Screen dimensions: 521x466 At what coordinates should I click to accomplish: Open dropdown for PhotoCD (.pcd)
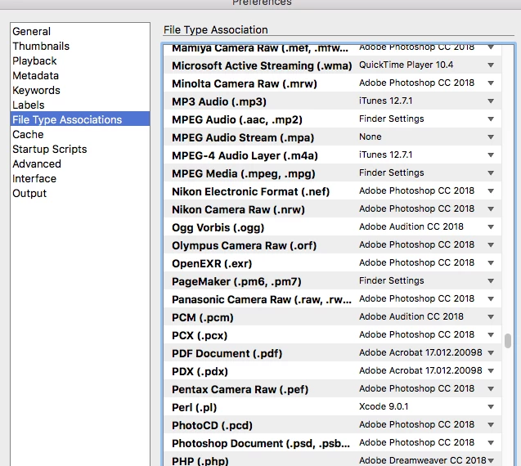[491, 425]
